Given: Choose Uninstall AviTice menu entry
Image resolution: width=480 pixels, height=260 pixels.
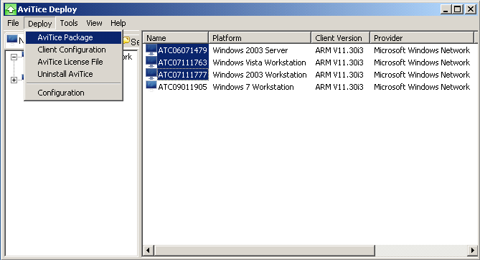Looking at the screenshot, I should [73, 74].
